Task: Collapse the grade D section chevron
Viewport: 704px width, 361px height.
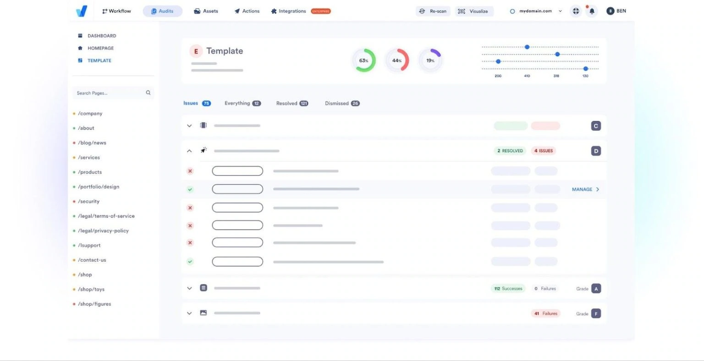Action: tap(189, 151)
